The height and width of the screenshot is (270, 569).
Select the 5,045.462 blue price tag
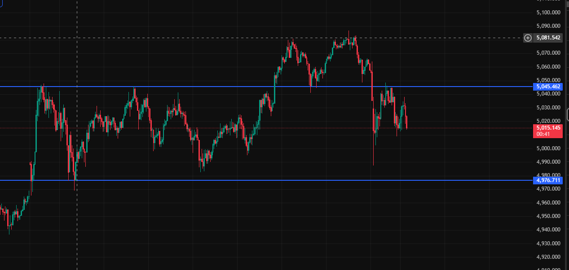[x=548, y=87]
